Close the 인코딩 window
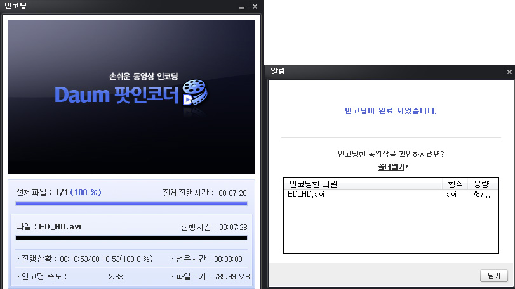This screenshot has width=515, height=289. 255,6
